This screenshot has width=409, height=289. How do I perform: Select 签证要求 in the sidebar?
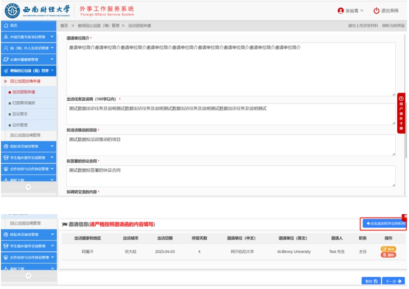tap(20, 114)
